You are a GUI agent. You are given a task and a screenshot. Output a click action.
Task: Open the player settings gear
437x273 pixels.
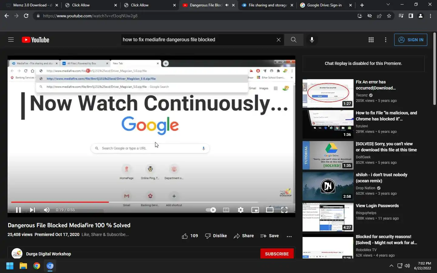click(x=241, y=210)
